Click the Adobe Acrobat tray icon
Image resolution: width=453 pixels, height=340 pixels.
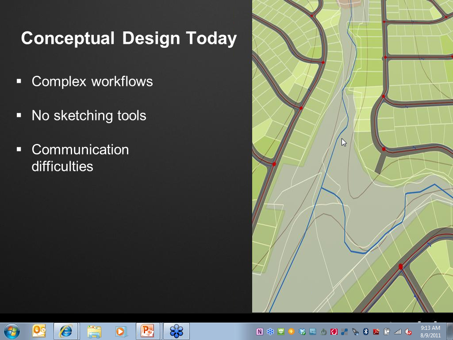click(x=376, y=332)
